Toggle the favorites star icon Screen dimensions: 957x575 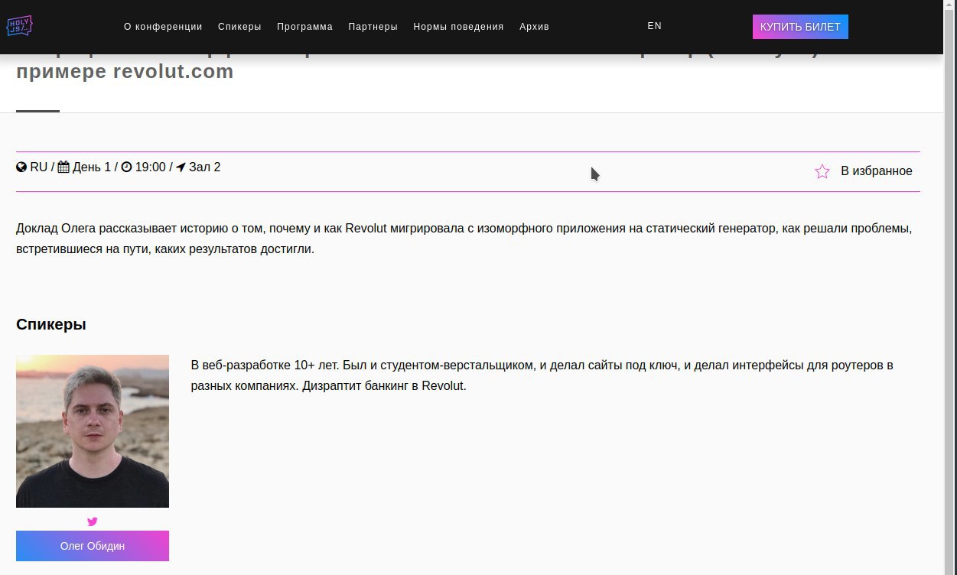pyautogui.click(x=822, y=171)
